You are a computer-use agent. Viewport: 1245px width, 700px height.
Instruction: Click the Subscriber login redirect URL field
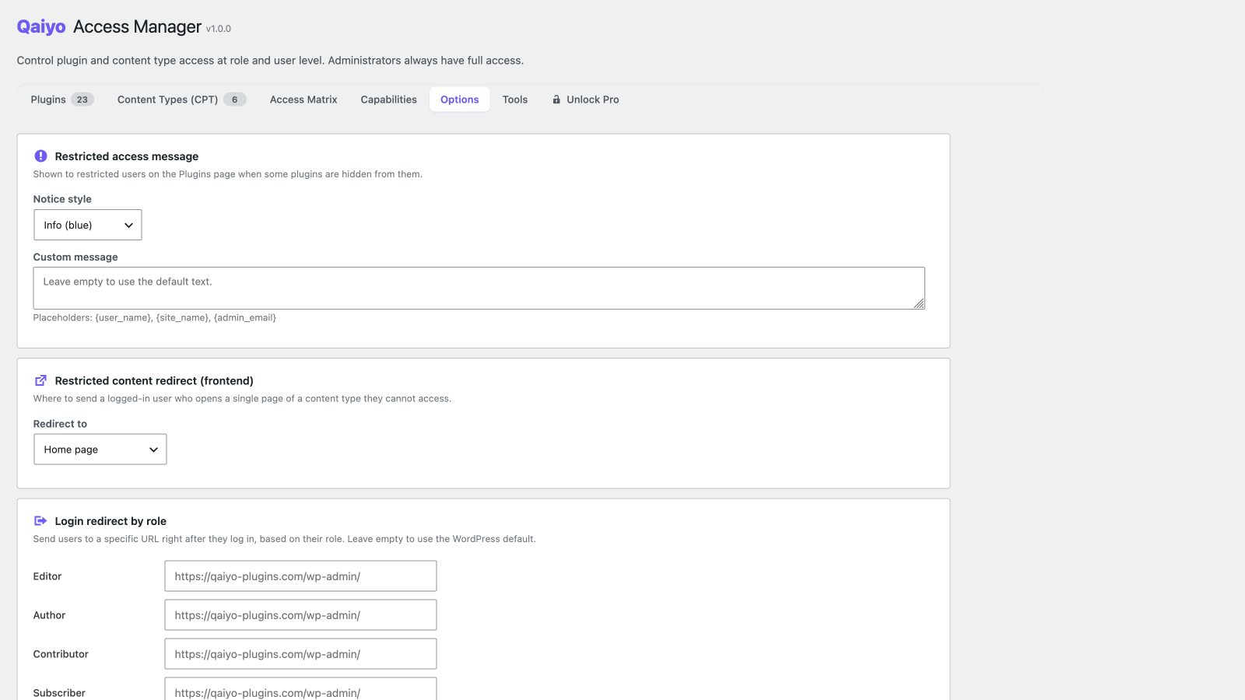(300, 689)
